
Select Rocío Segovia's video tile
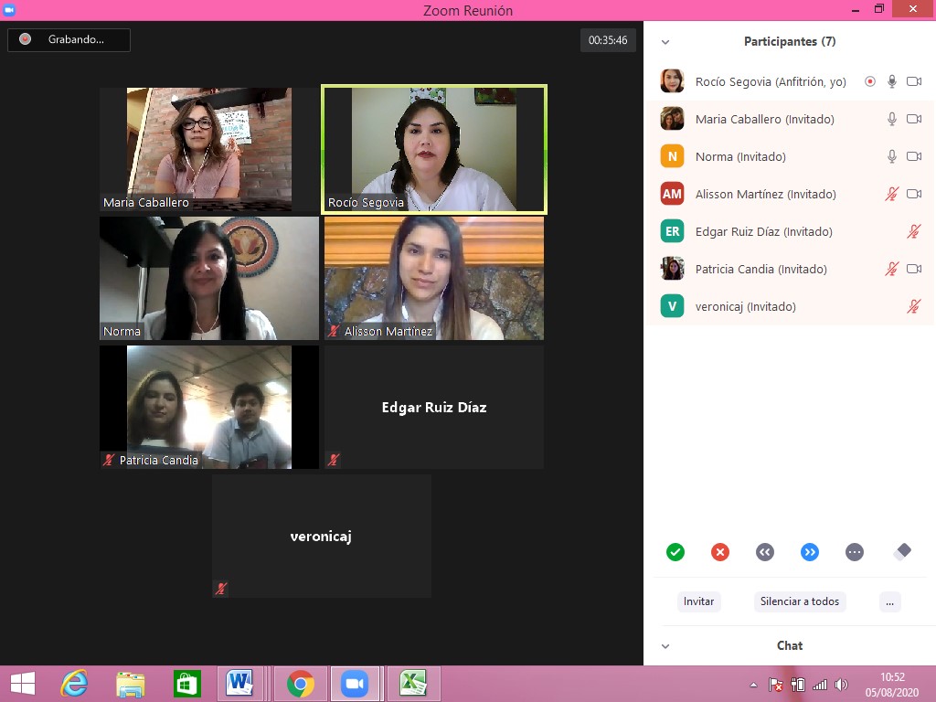pyautogui.click(x=434, y=149)
